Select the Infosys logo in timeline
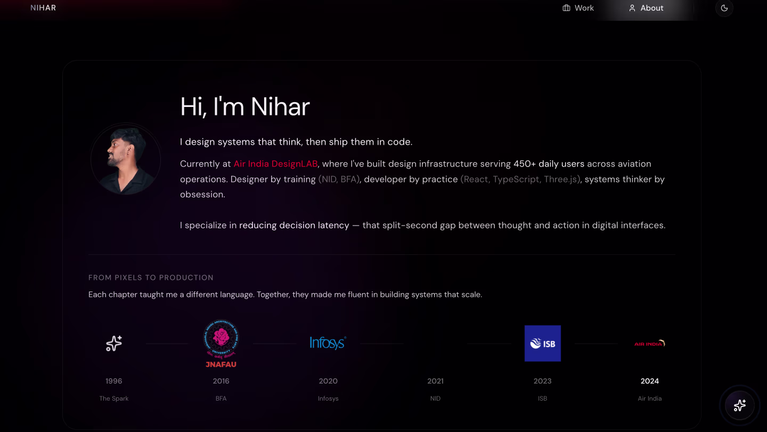This screenshot has height=432, width=767. click(x=328, y=343)
